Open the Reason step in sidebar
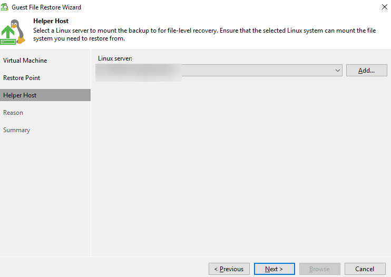391x277 pixels. coord(13,113)
